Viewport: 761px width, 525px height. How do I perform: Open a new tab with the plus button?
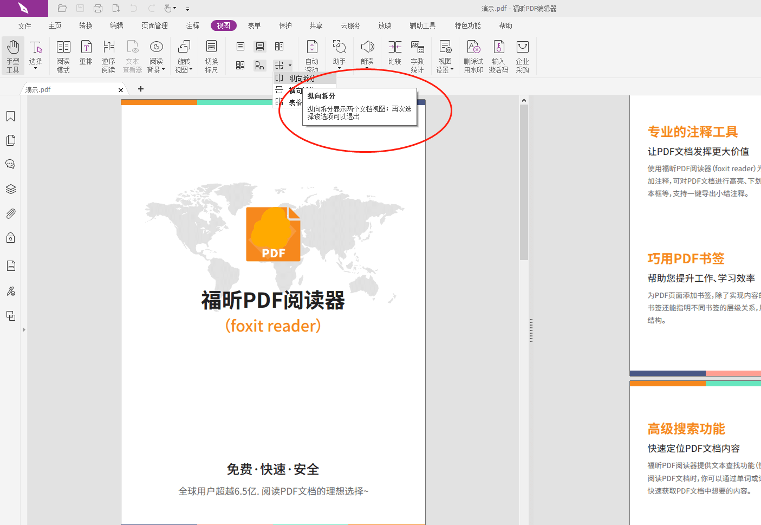tap(140, 89)
